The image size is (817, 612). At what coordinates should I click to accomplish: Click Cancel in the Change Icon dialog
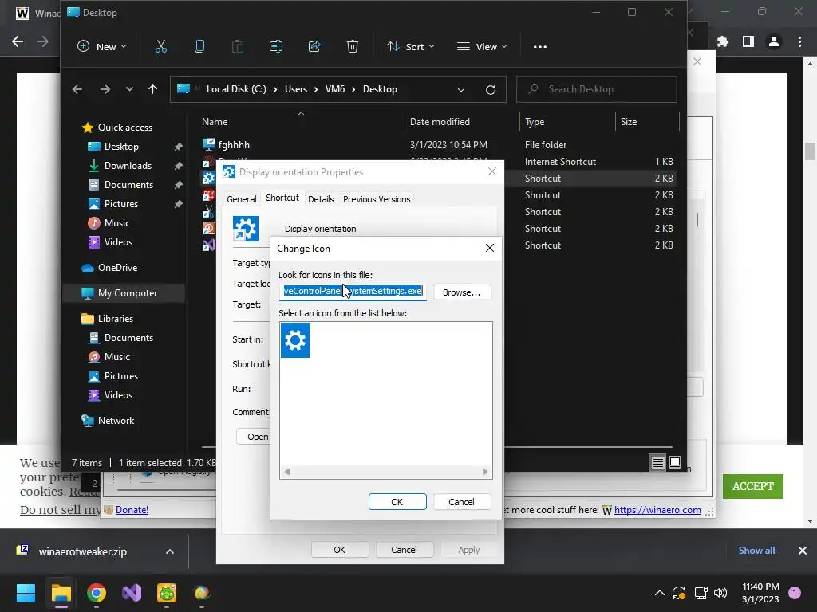click(x=461, y=502)
